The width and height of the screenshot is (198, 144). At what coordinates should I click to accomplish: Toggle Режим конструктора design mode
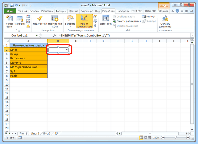click(84, 21)
